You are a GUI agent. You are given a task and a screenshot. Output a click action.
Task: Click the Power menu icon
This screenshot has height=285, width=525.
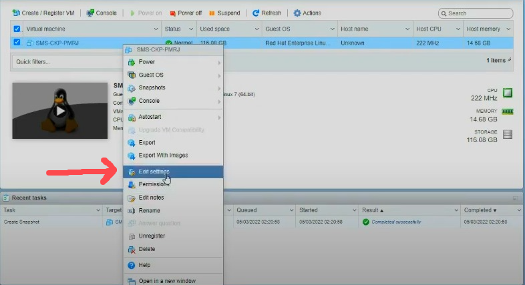[x=132, y=62]
